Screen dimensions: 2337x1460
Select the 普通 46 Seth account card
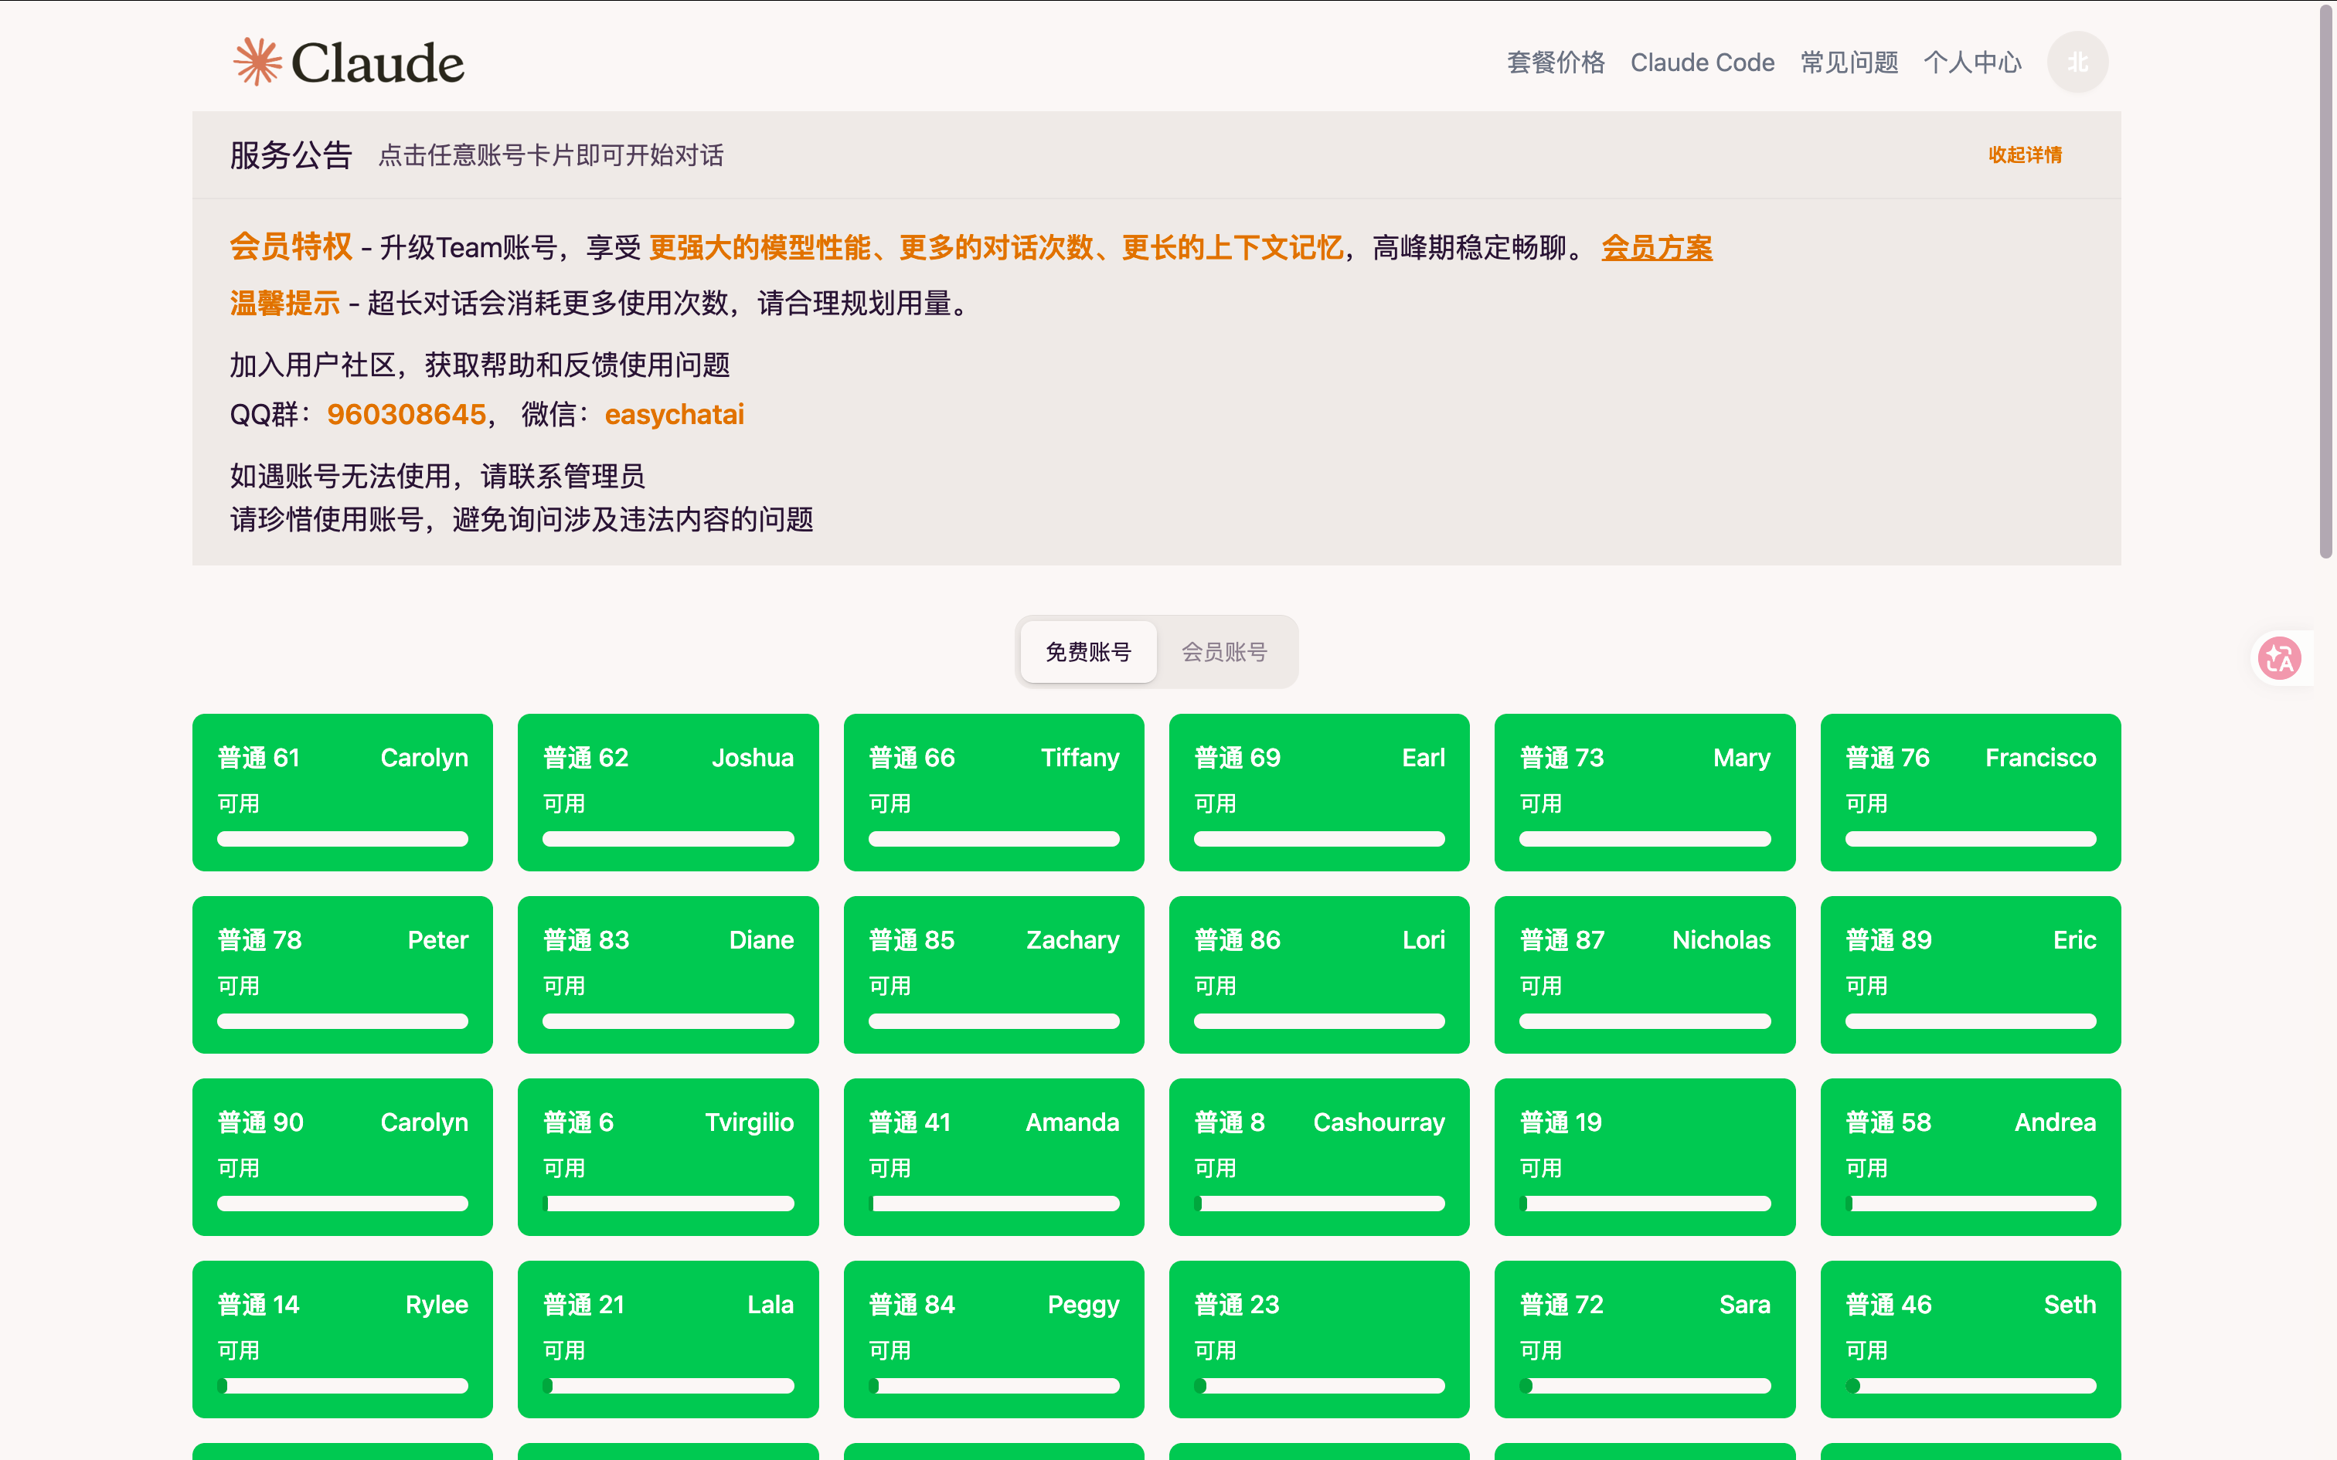click(1970, 1339)
